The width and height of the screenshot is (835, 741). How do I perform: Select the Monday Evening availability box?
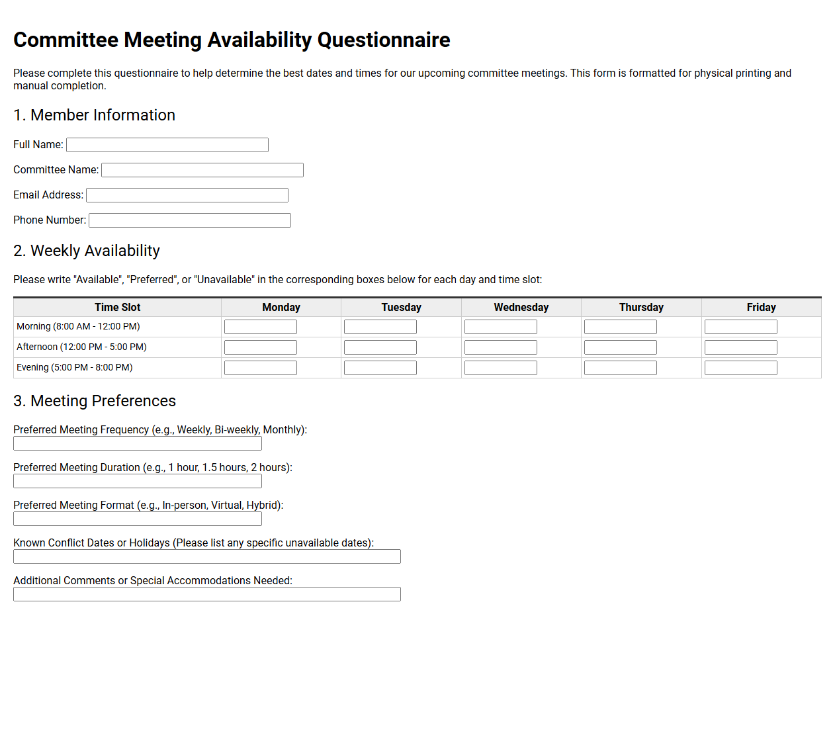pos(261,368)
